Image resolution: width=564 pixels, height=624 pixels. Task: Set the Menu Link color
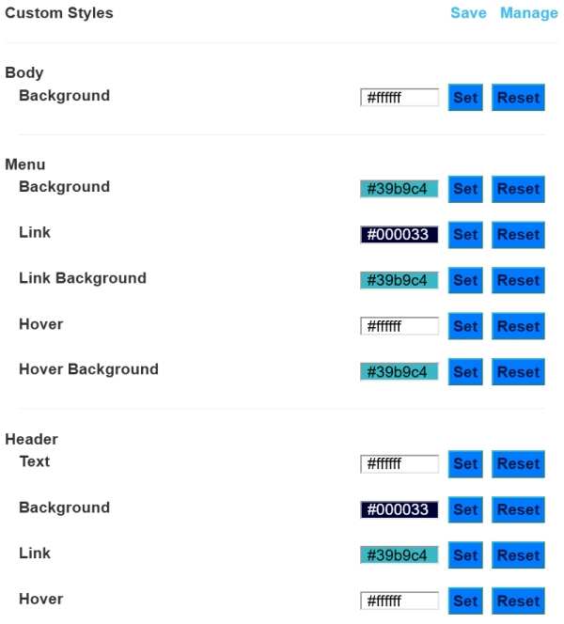(465, 235)
